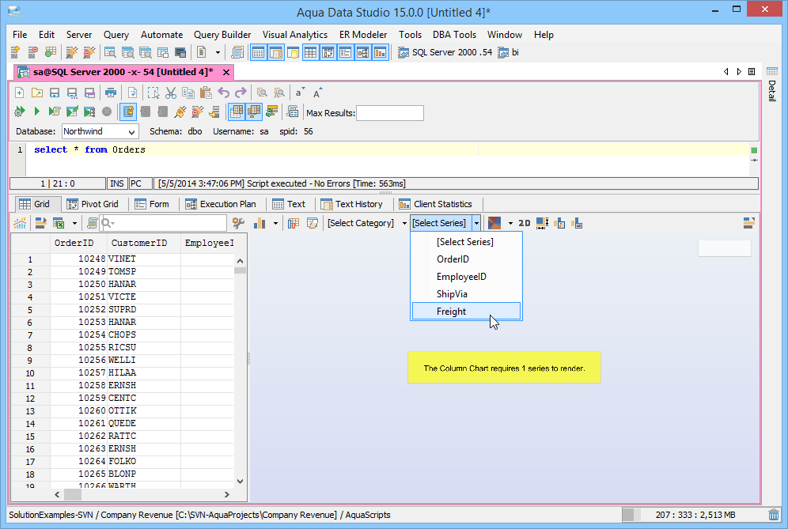Click the decrease font size icon
Image resolution: width=788 pixels, height=529 pixels.
point(300,93)
